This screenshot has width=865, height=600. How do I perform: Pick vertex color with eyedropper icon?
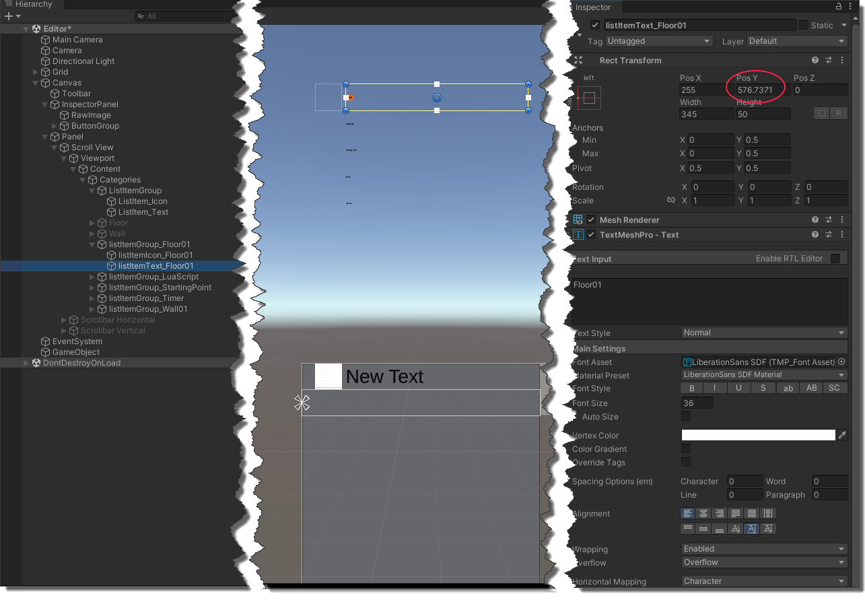(x=842, y=435)
